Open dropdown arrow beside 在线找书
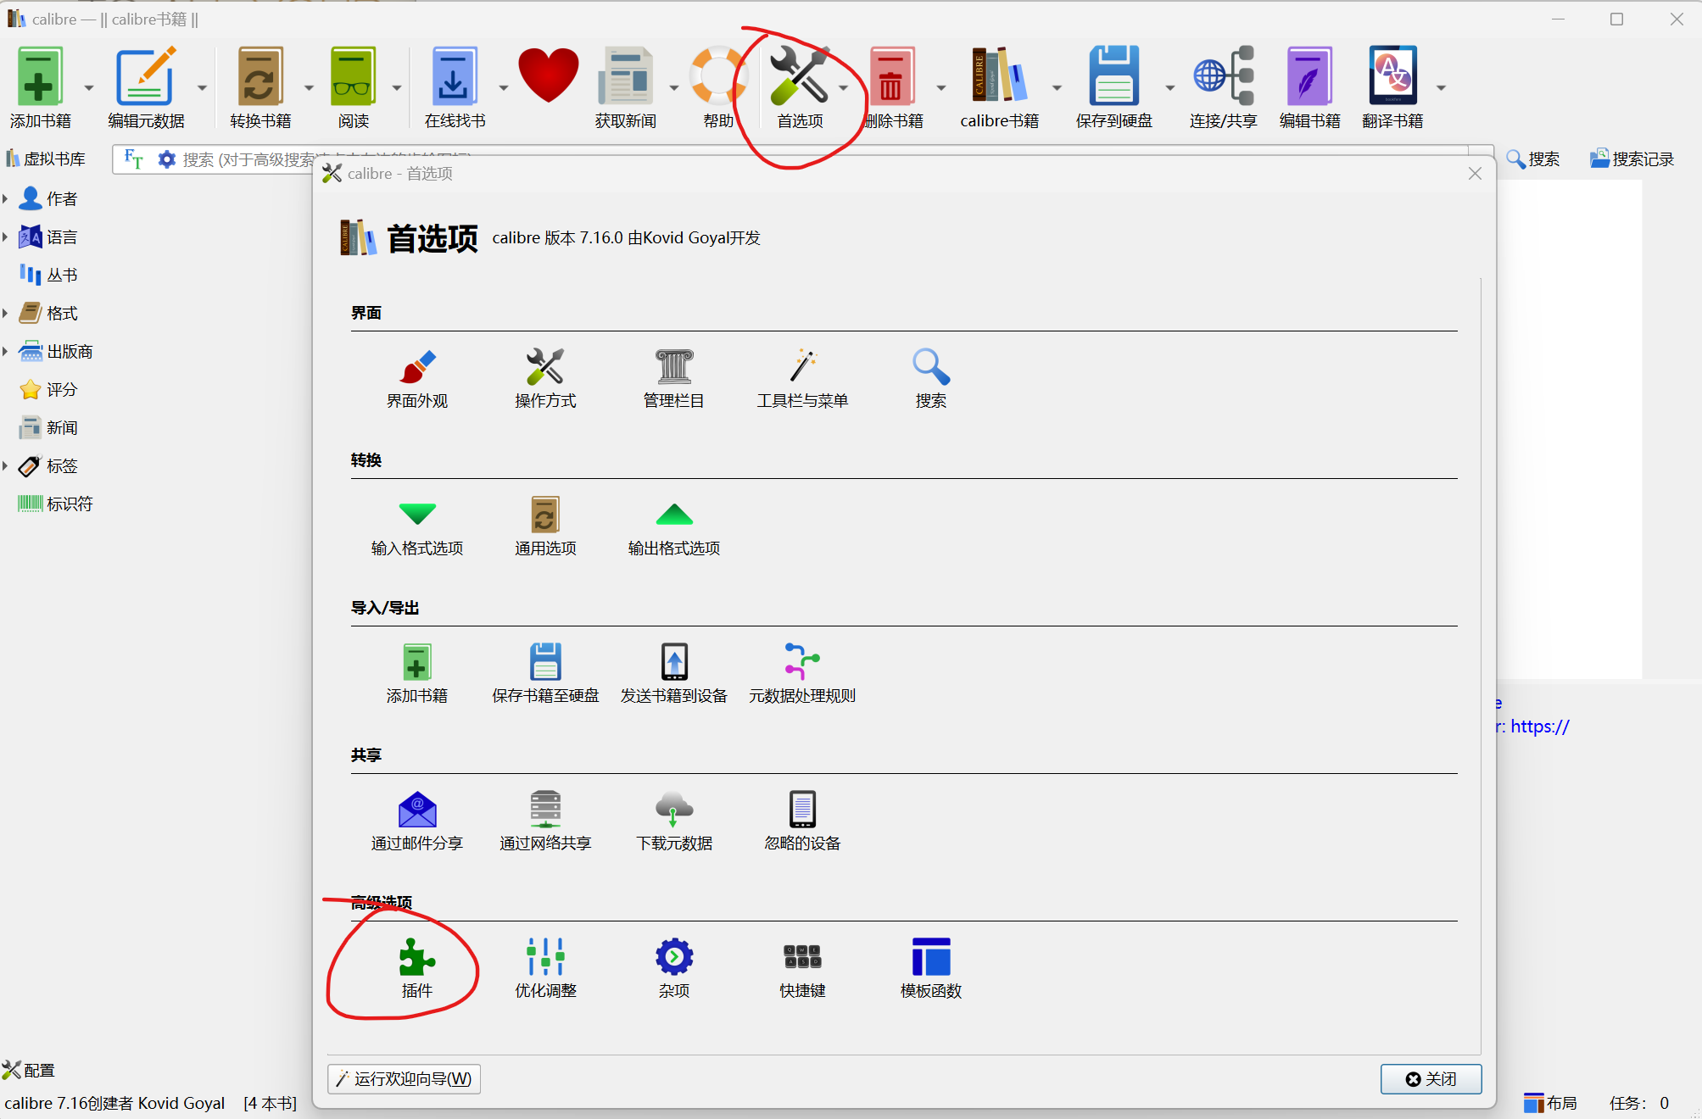1702x1119 pixels. pyautogui.click(x=503, y=88)
